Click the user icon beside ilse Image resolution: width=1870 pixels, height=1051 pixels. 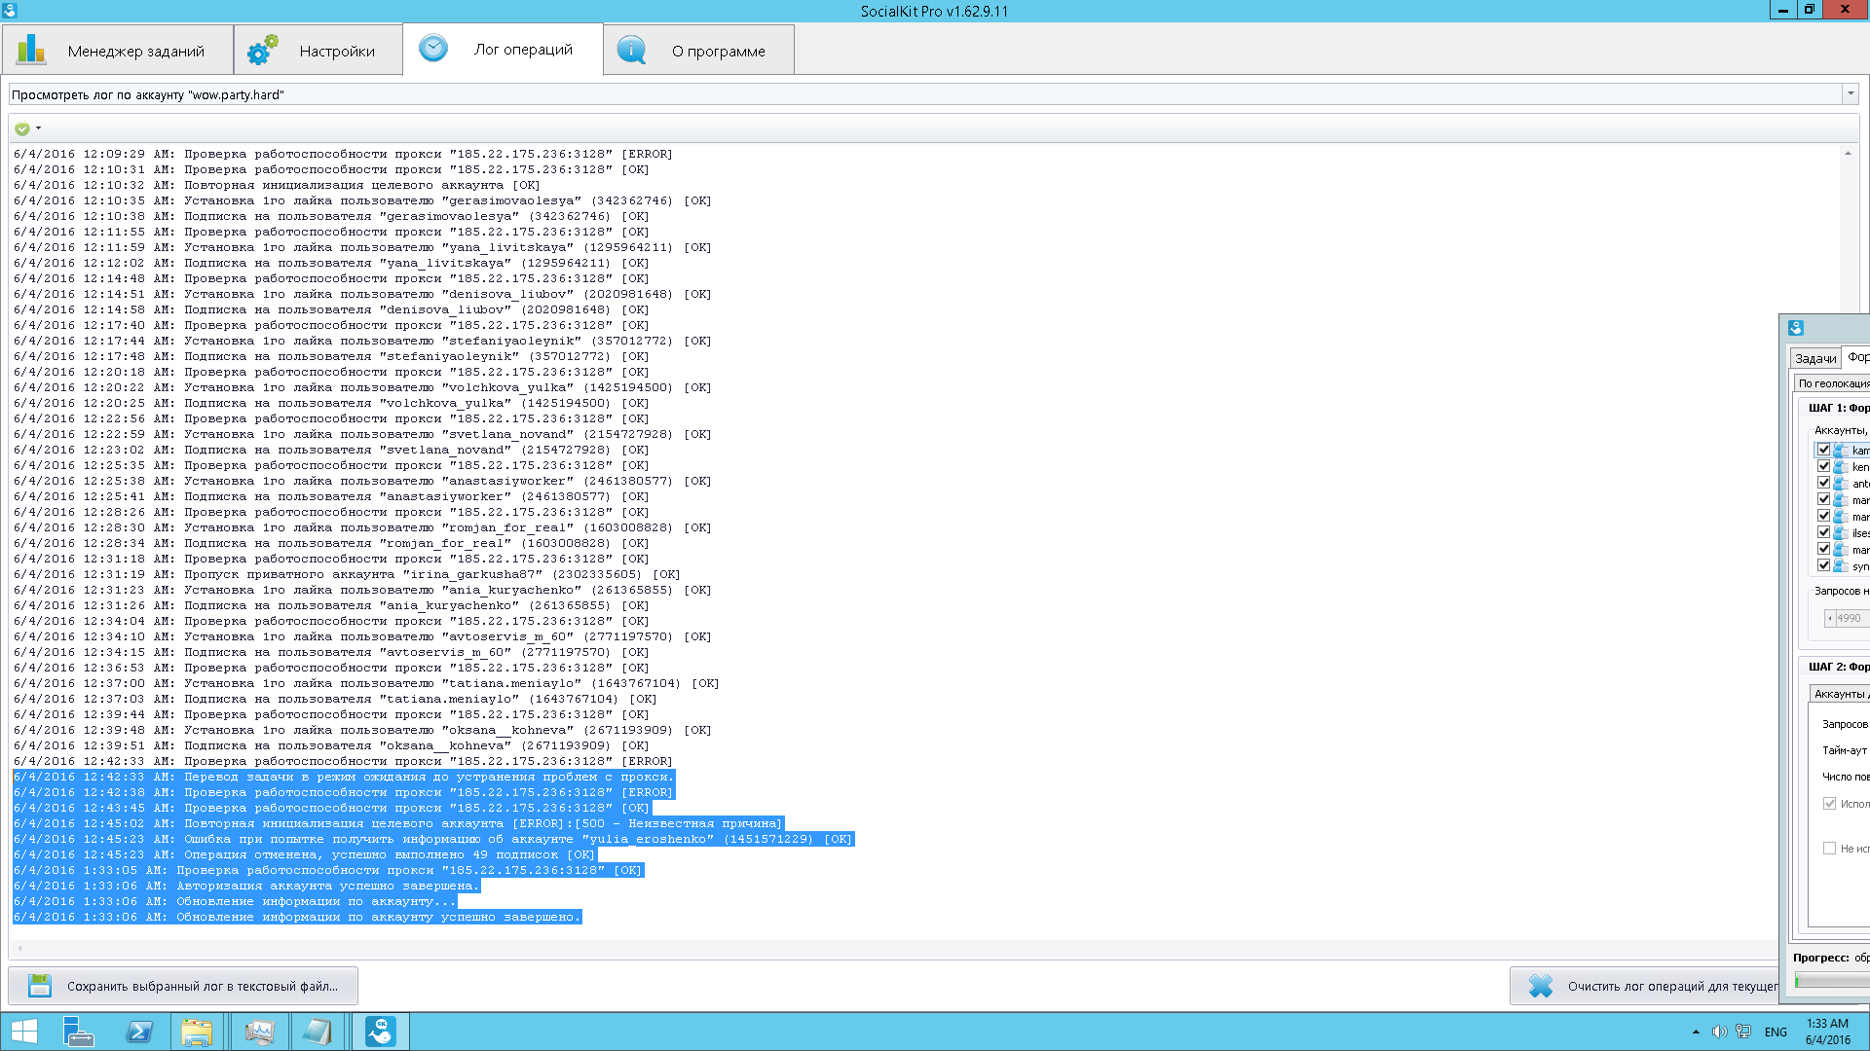pos(1841,532)
